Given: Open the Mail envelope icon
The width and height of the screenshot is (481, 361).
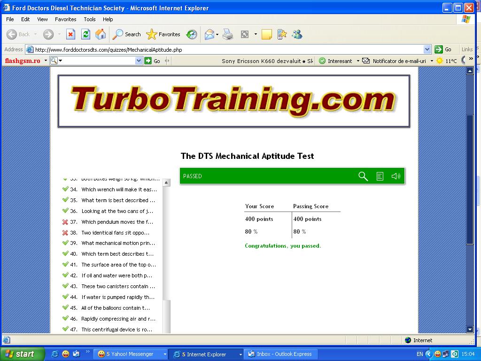Looking at the screenshot, I should click(x=209, y=34).
